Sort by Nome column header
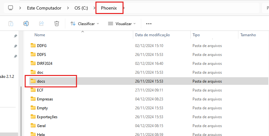Screen dimensions: 269x136 [x=40, y=35]
